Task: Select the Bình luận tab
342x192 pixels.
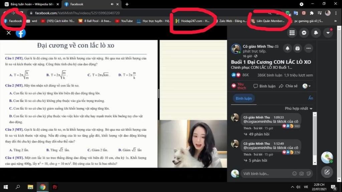Action: click(243, 99)
